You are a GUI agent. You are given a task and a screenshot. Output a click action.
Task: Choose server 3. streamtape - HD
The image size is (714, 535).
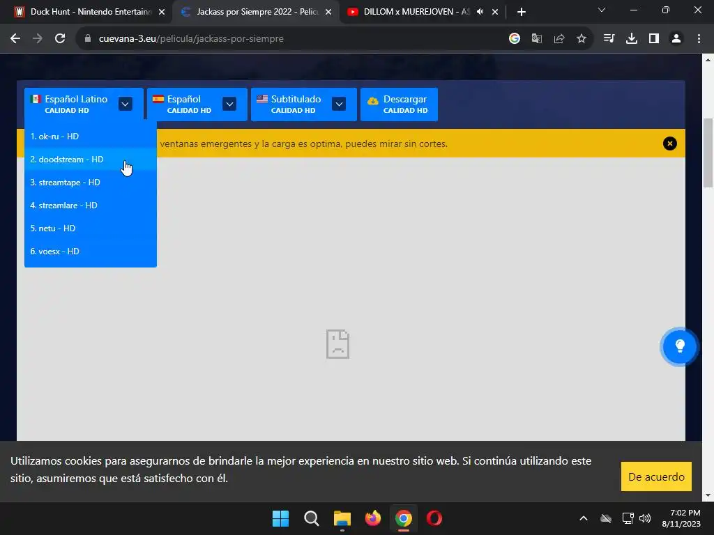click(90, 183)
